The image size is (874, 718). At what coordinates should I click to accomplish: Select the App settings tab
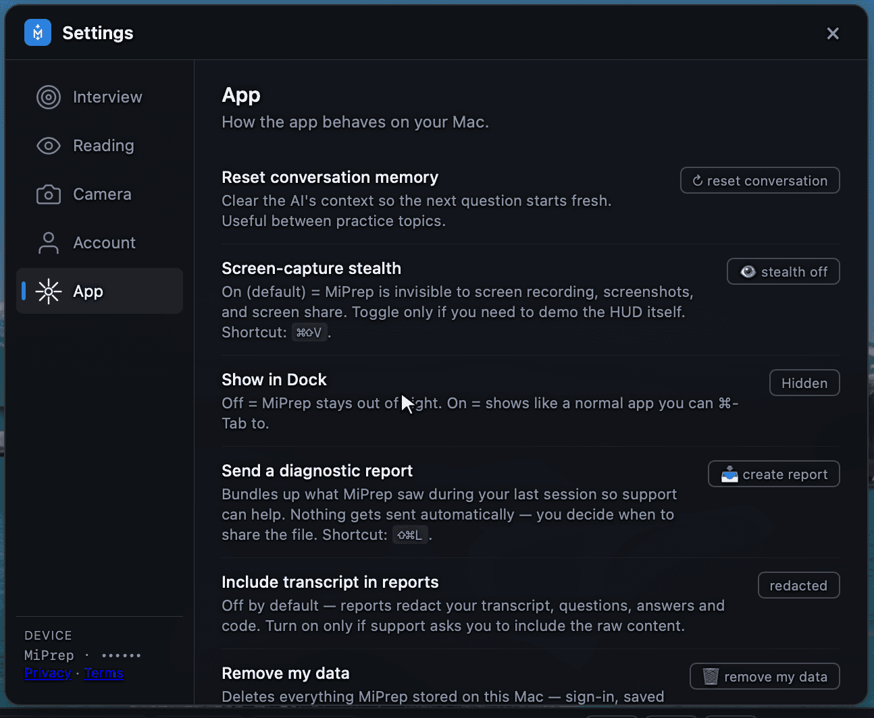(99, 291)
